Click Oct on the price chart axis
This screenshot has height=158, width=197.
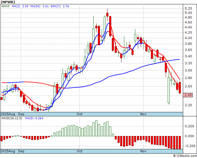coord(80,114)
